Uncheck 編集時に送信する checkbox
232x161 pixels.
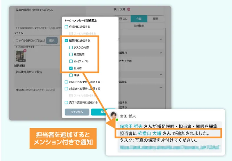click(x=66, y=40)
